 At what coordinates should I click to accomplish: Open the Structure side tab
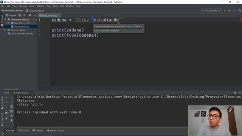pyautogui.click(x=2, y=102)
